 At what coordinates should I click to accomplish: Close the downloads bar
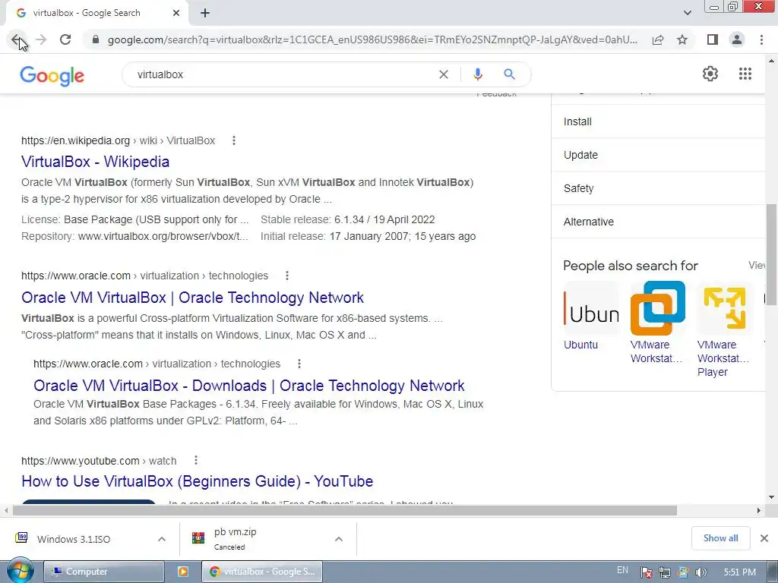(764, 538)
